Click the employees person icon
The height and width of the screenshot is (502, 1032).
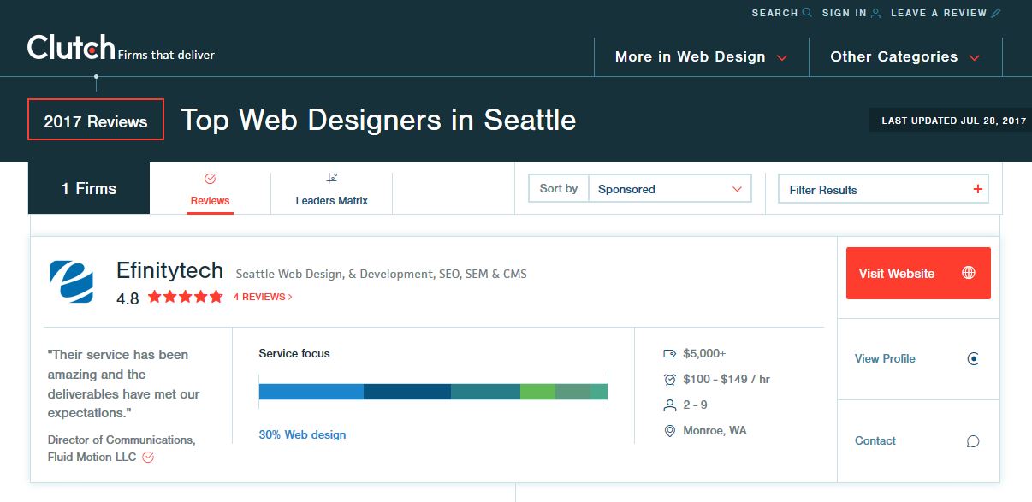pyautogui.click(x=670, y=405)
